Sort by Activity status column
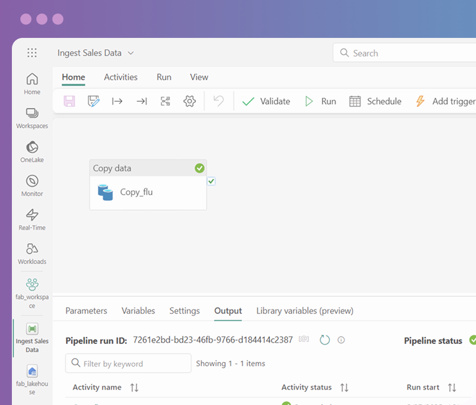This screenshot has width=476, height=405. click(344, 387)
